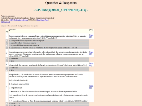The width and height of the screenshot is (142, 106).
Task: Click the line "C - Impedância (Z)"
Action: (16, 88)
